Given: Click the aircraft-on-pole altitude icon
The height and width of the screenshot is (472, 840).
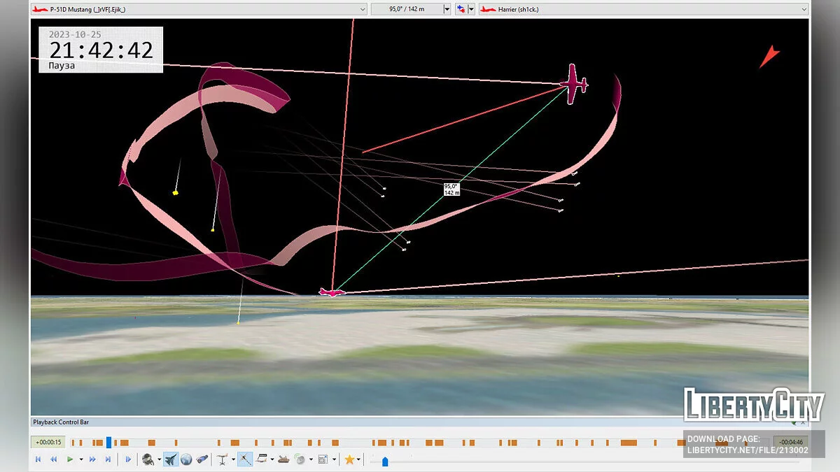Looking at the screenshot, I should [223, 459].
